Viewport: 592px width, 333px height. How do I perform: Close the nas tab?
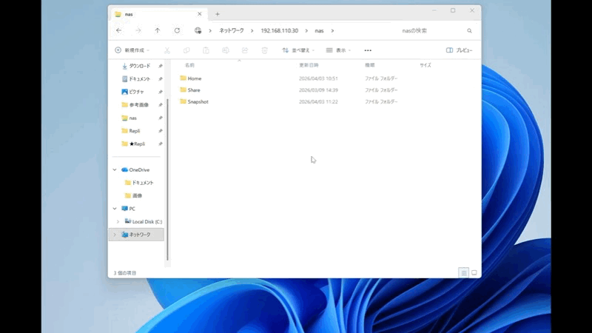tap(199, 14)
